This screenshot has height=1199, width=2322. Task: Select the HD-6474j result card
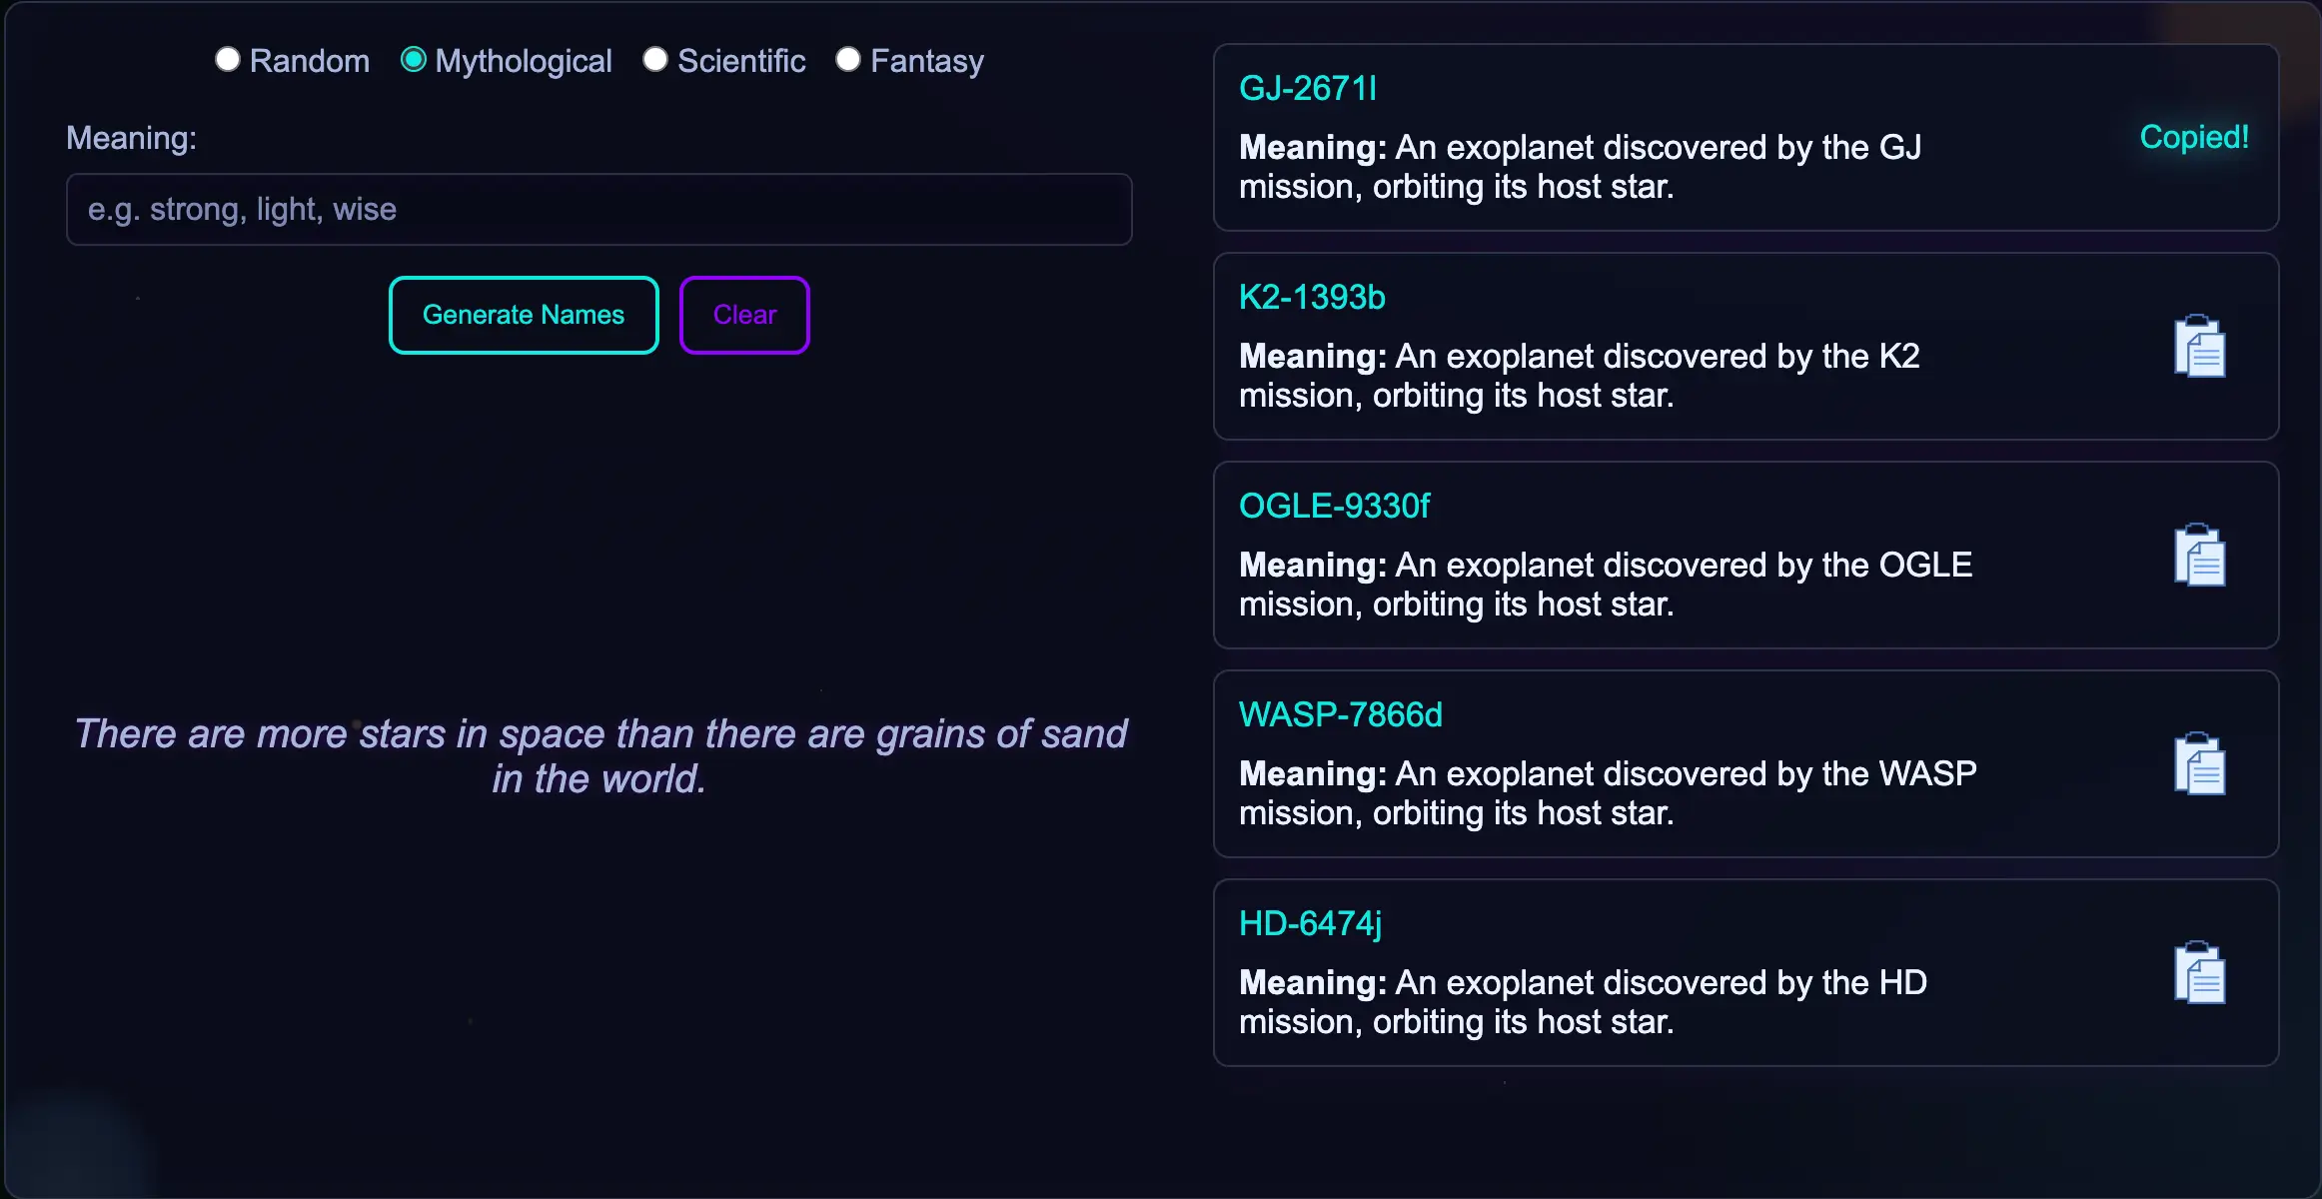[x=1744, y=972]
